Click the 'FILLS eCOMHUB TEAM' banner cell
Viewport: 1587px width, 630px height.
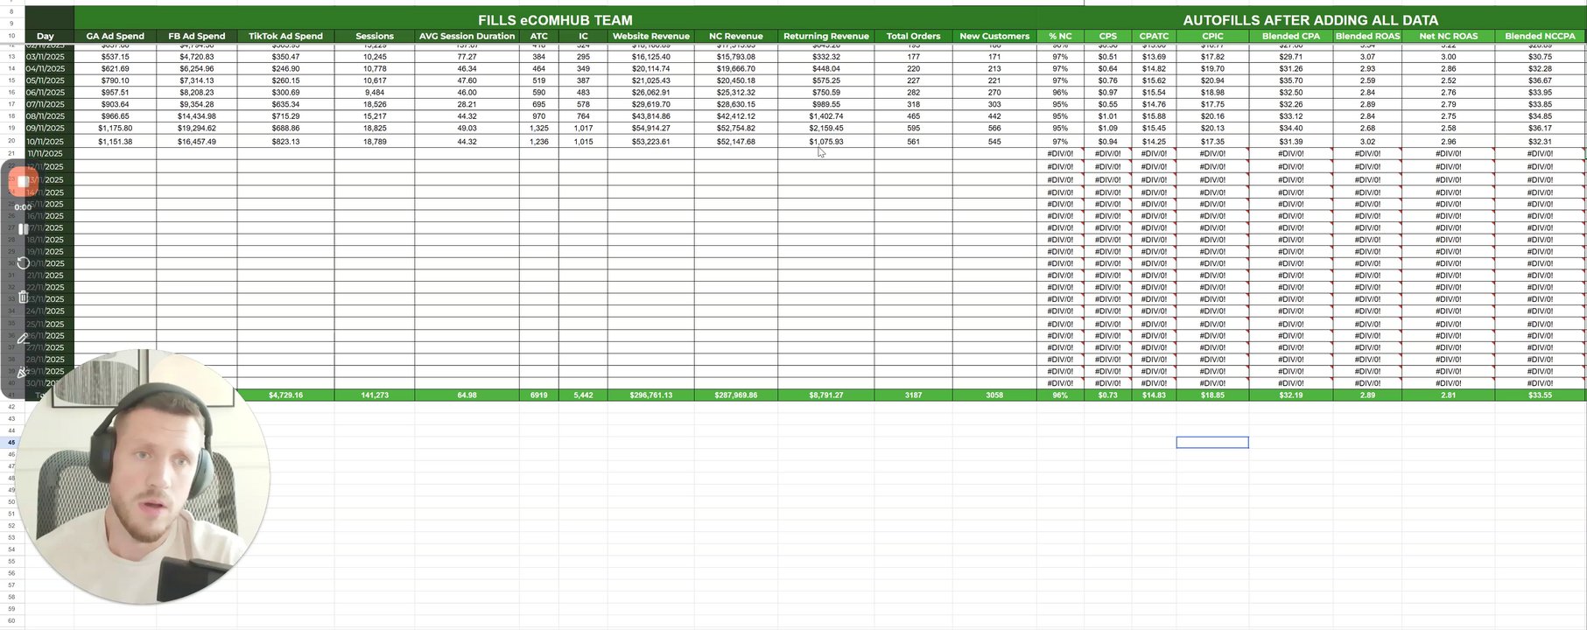(x=555, y=19)
